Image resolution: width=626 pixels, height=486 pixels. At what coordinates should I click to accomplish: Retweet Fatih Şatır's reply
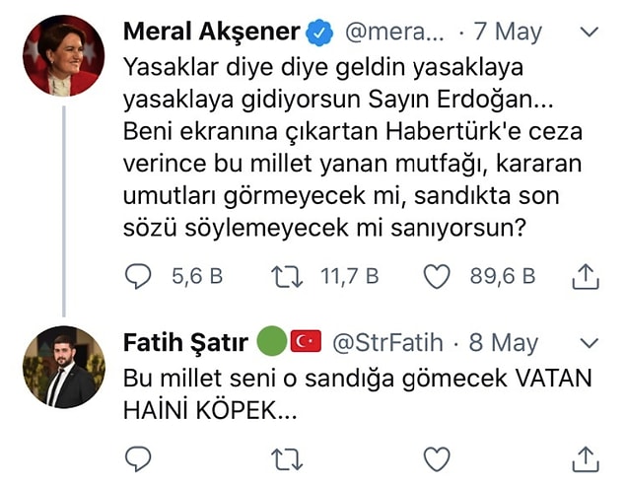(x=287, y=459)
